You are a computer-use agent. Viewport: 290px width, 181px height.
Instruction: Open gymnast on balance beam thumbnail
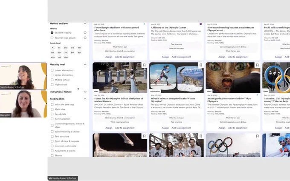click(x=120, y=145)
